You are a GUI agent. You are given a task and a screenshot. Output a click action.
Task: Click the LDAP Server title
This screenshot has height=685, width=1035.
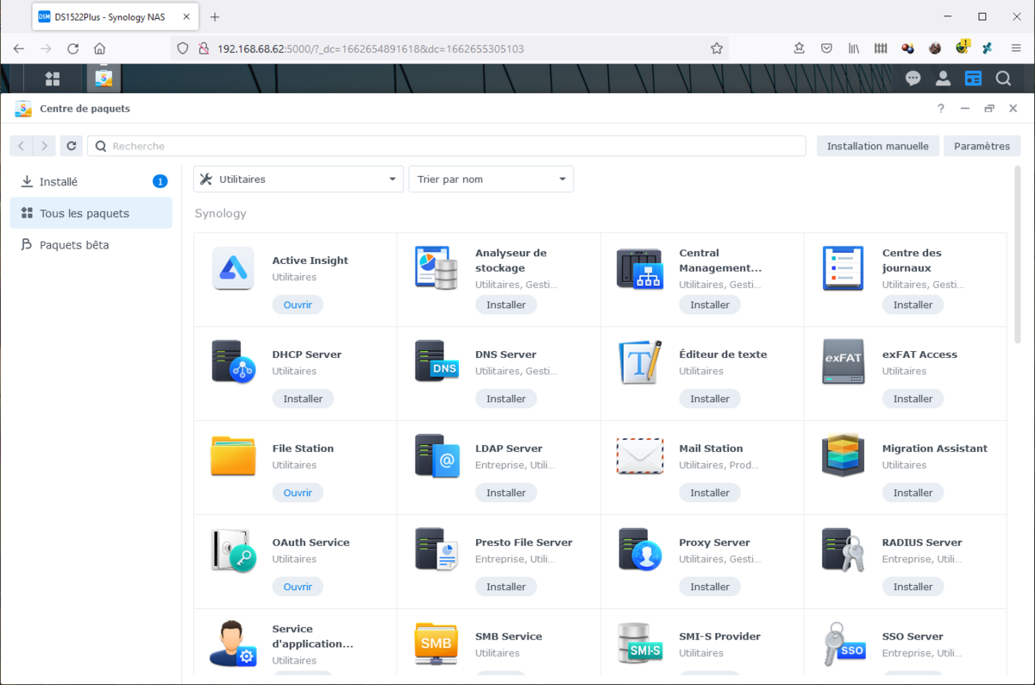click(x=509, y=449)
